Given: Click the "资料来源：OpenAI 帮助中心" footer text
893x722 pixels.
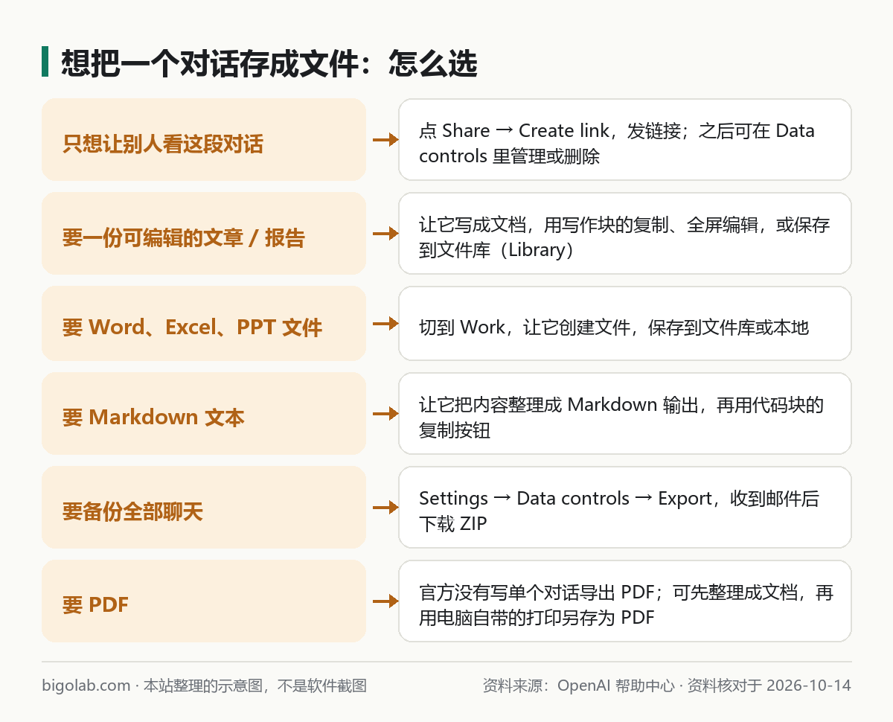Looking at the screenshot, I should coord(579,686).
